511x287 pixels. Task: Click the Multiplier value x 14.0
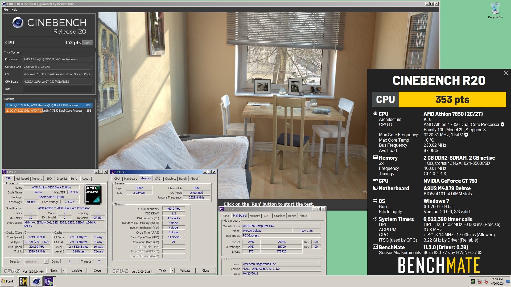37,242
